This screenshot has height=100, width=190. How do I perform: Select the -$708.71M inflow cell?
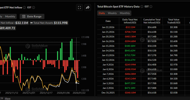[x=130, y=32]
